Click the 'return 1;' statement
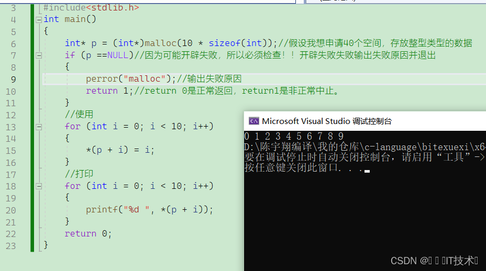Image resolution: width=486 pixels, height=271 pixels. click(x=109, y=91)
